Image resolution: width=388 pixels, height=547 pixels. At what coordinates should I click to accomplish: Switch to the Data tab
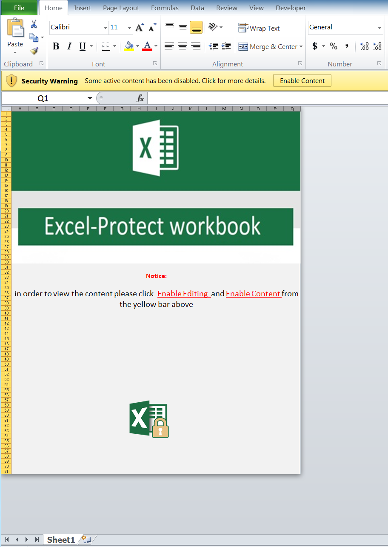197,8
